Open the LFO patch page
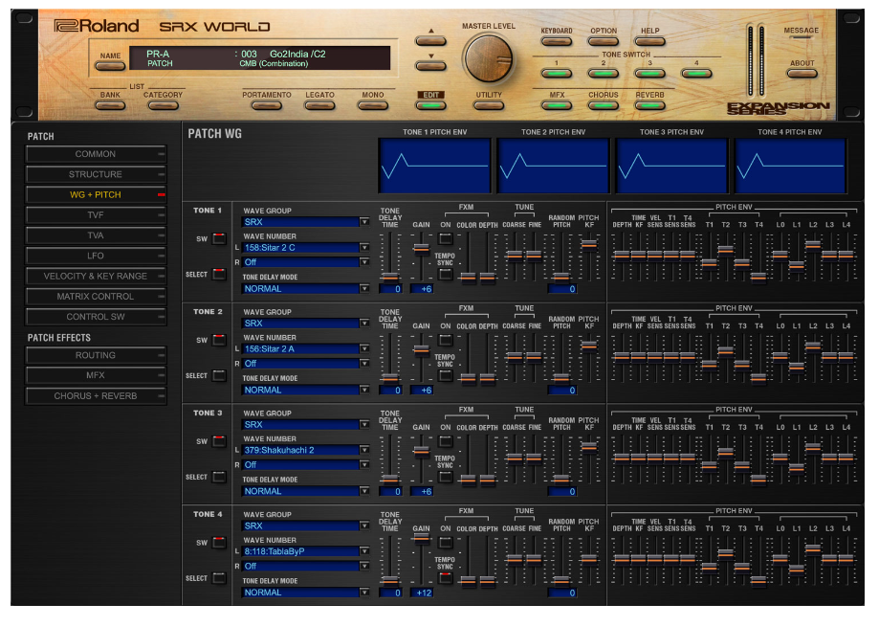The height and width of the screenshot is (626, 879). click(x=96, y=256)
